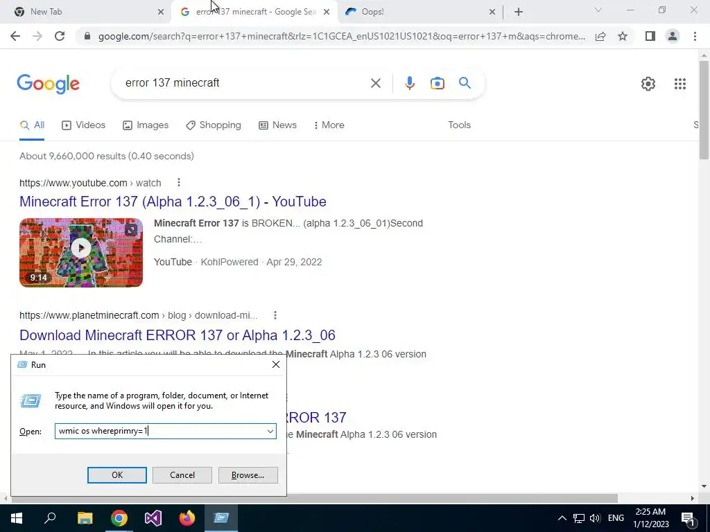This screenshot has width=710, height=532.
Task: Open Chrome from the taskbar
Action: pos(119,518)
